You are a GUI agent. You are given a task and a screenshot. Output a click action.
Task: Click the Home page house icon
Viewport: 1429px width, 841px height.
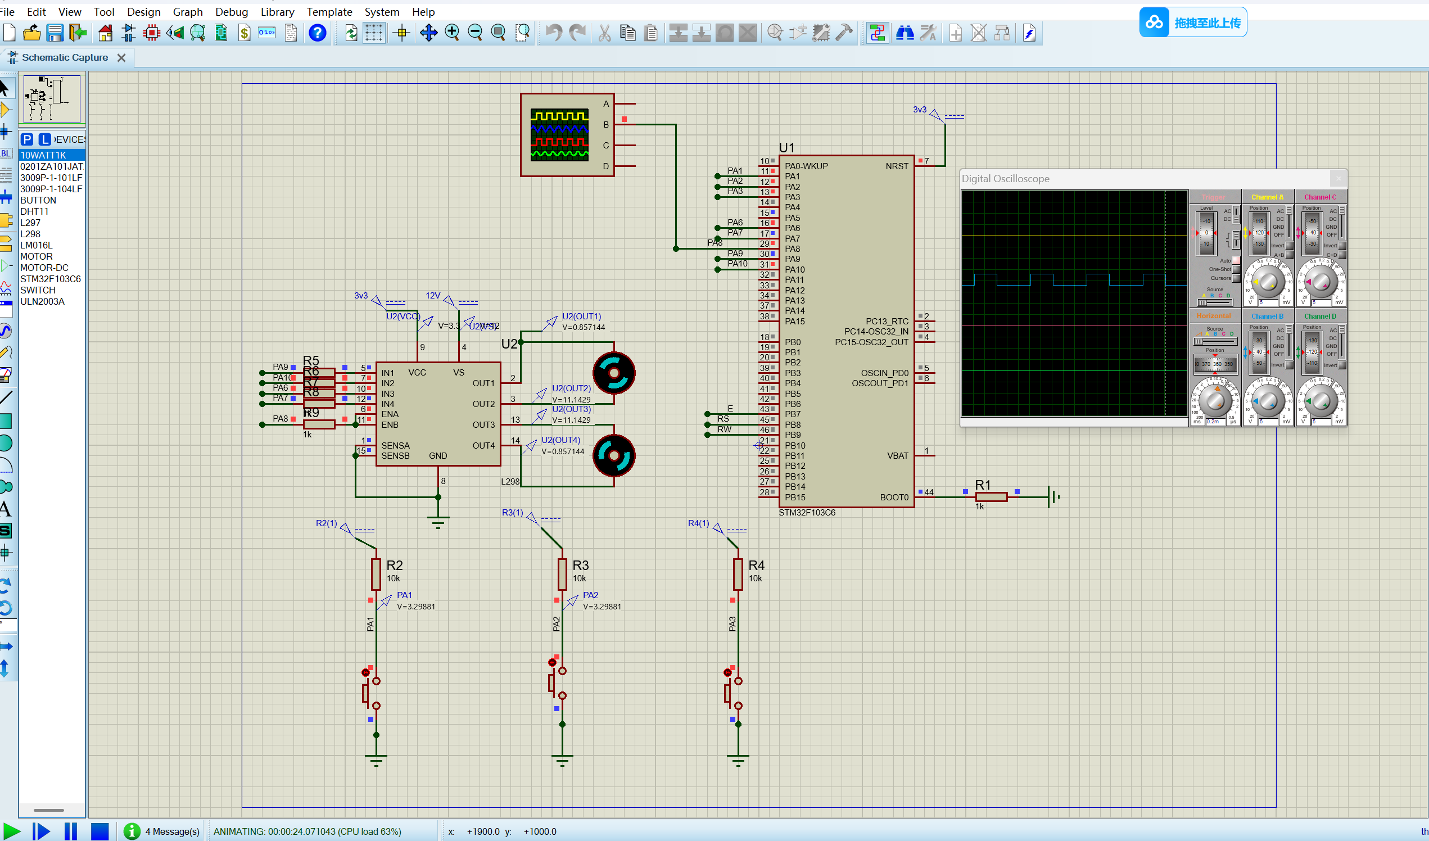106,33
